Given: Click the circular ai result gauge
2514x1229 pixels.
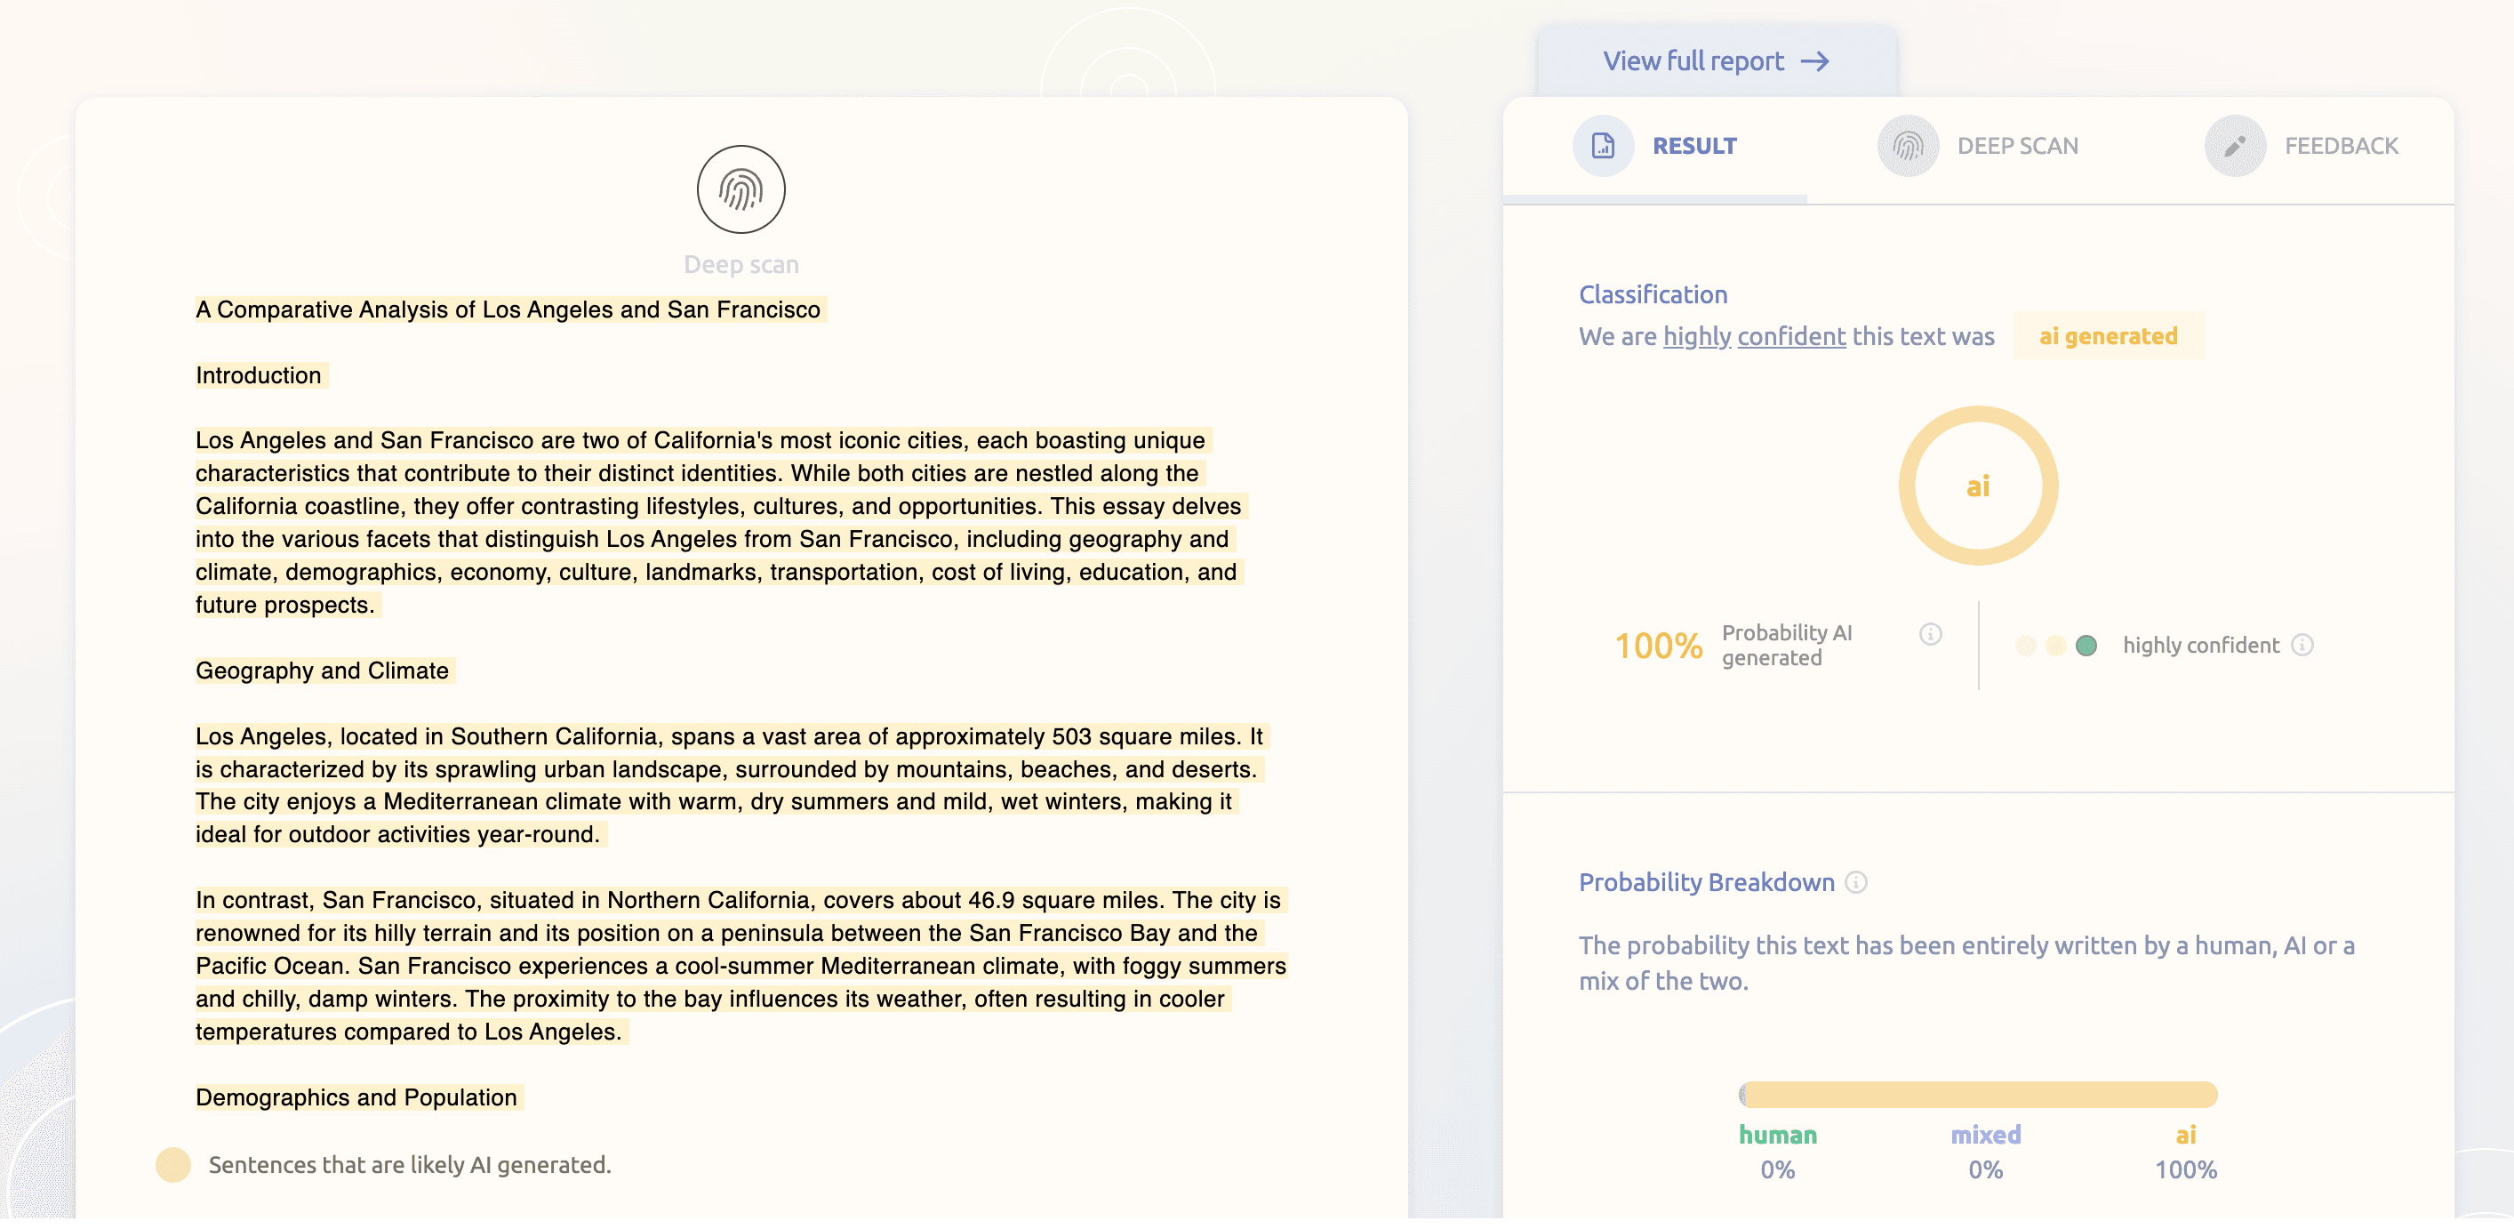Looking at the screenshot, I should [x=1977, y=486].
